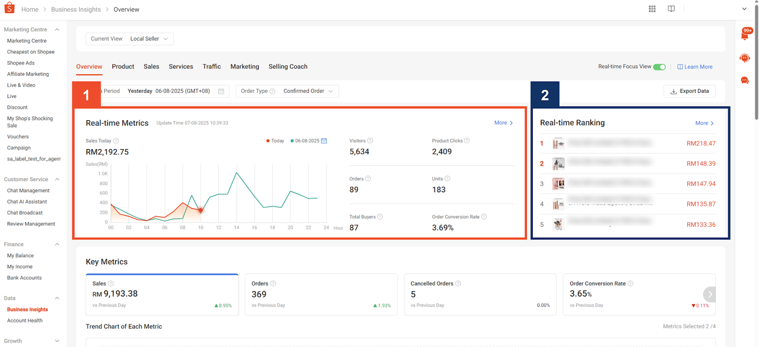Screen dimensions: 759x347
Task: Expand the Growth sidebar section
Action: coord(57,341)
